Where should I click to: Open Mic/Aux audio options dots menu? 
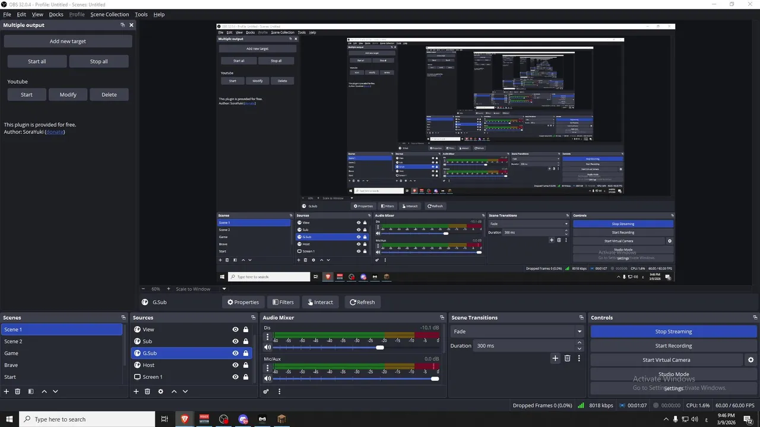click(x=267, y=368)
